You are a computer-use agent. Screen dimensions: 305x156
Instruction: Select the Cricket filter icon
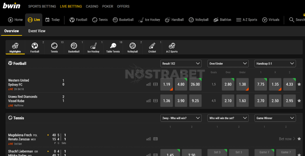coord(152,48)
